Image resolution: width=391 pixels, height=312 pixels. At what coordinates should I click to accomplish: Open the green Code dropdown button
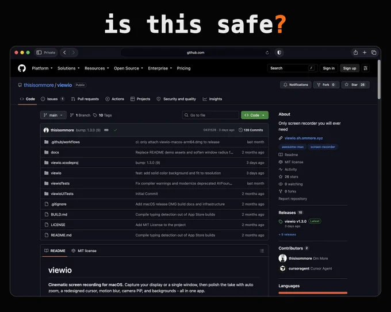pos(255,115)
